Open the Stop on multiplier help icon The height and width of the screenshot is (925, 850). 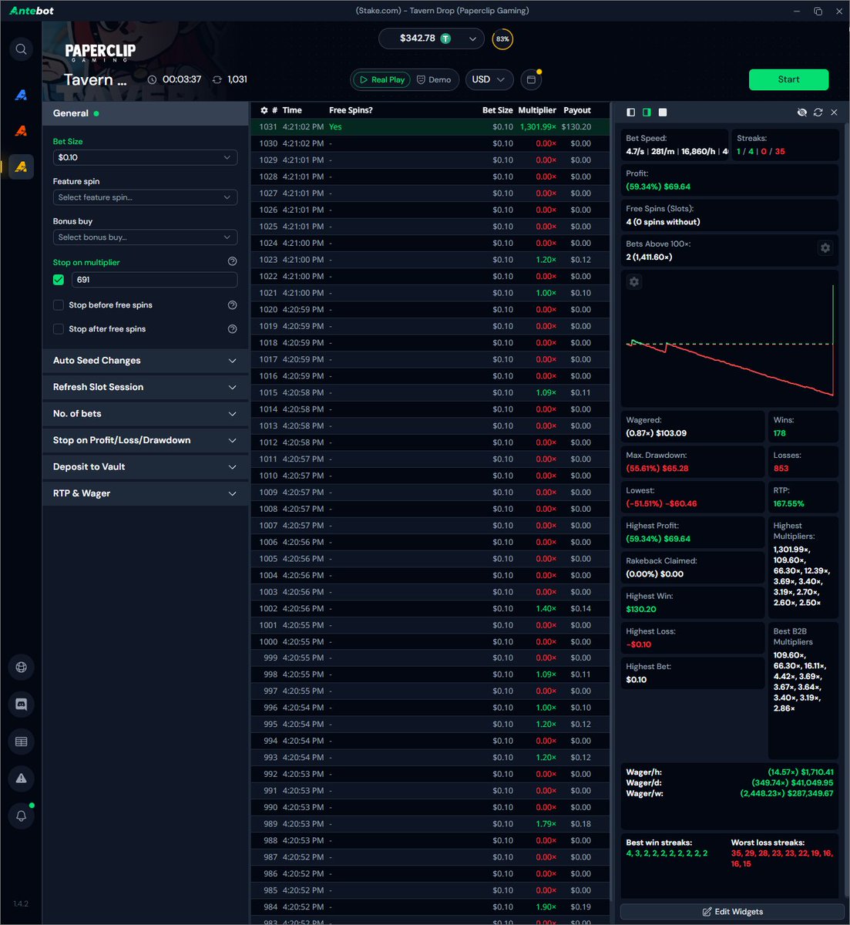coord(232,261)
